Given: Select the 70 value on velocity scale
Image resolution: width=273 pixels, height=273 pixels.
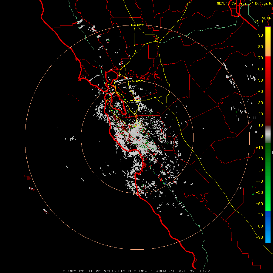Looking at the screenshot, I should pyautogui.click(x=261, y=58).
